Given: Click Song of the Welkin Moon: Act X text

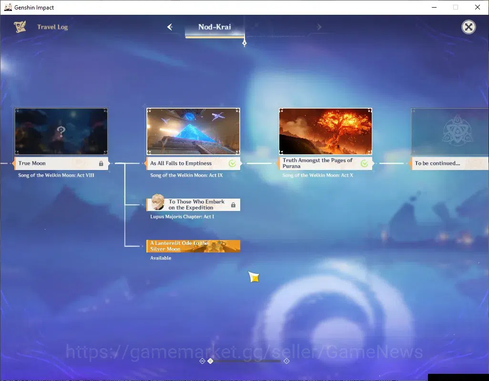Looking at the screenshot, I should pyautogui.click(x=318, y=175).
